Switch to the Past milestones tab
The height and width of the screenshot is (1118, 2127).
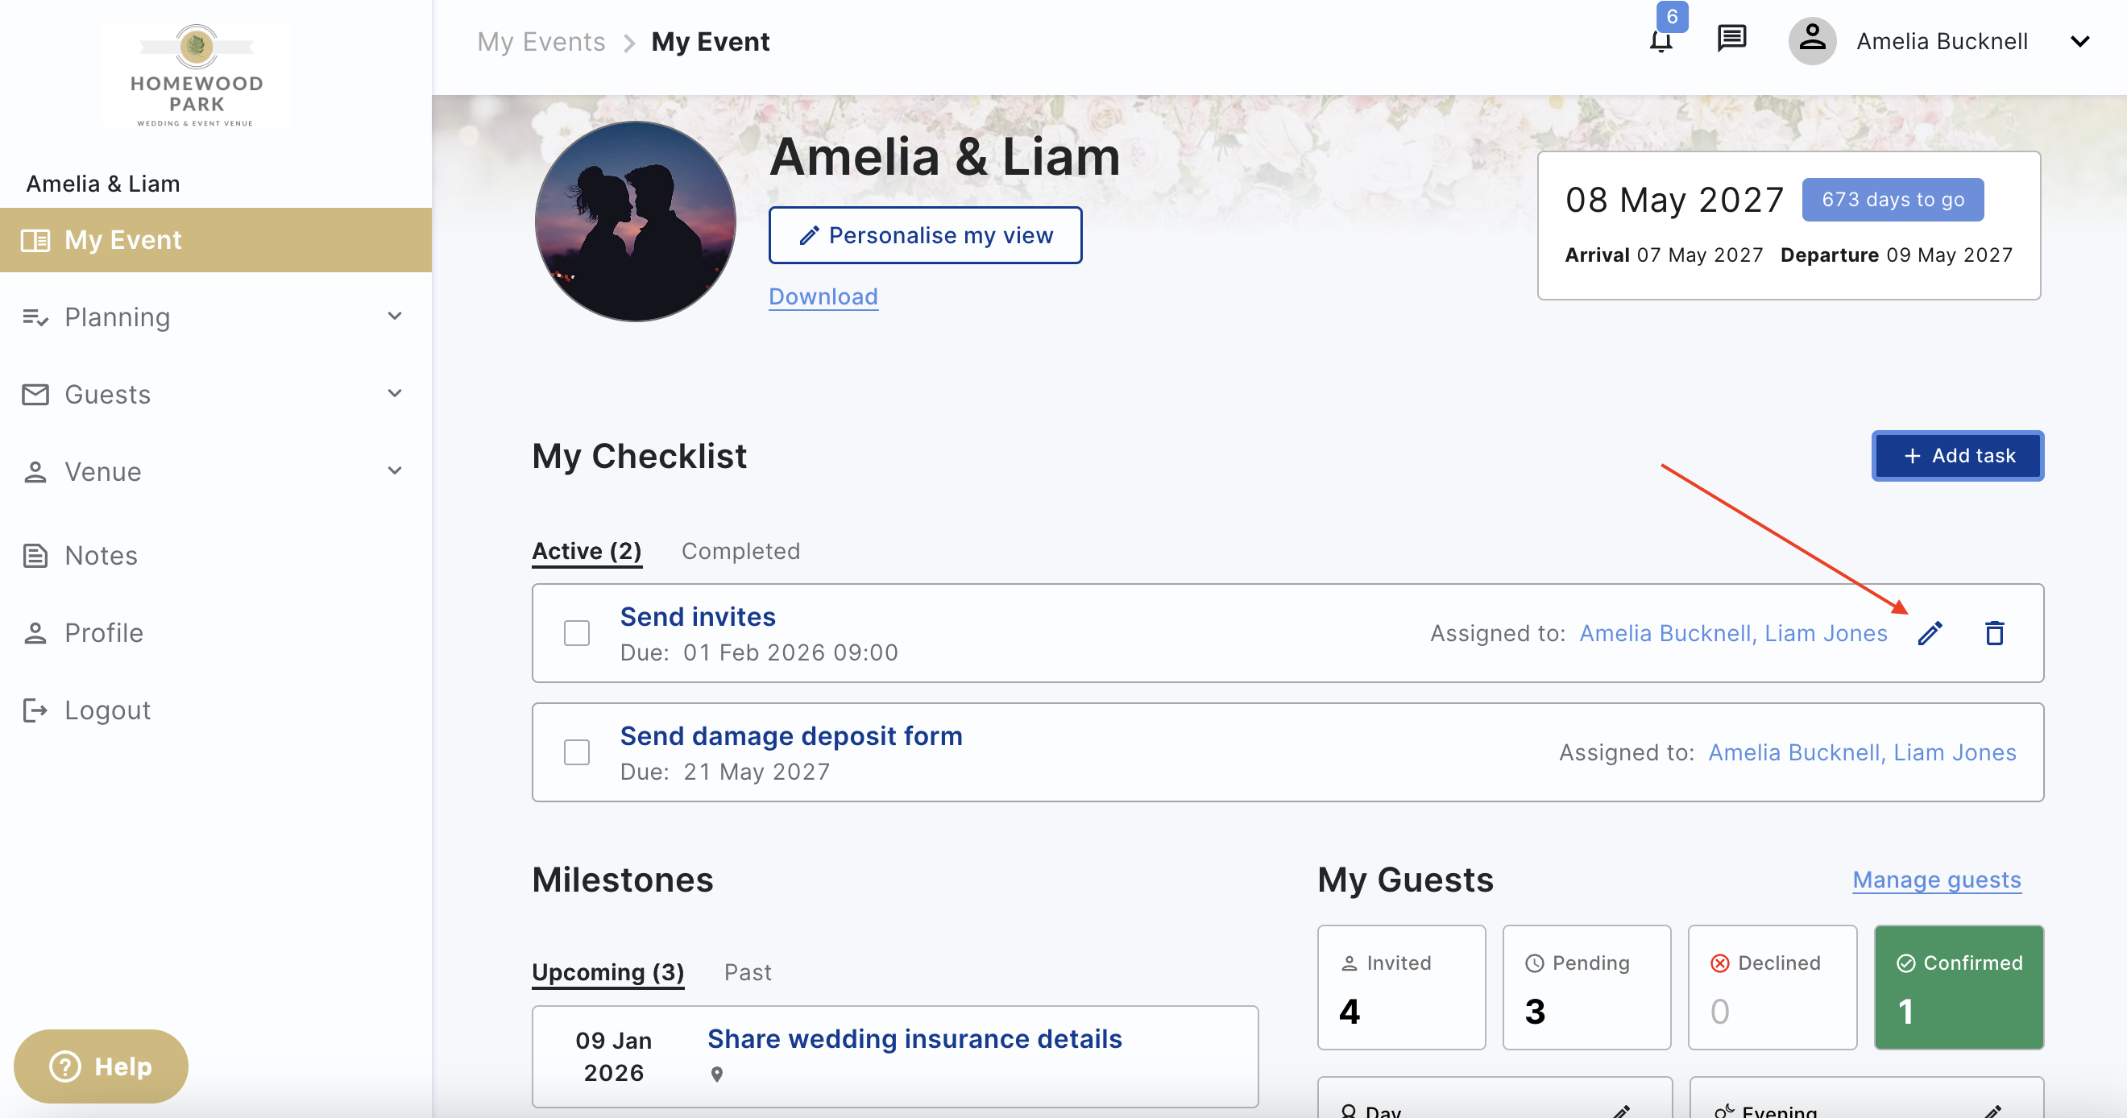pos(747,972)
